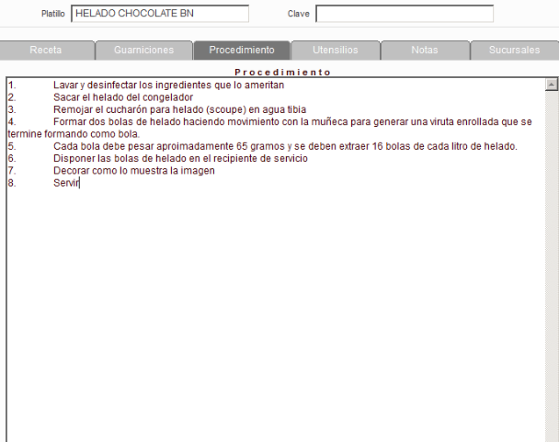Click the procedure text area scrollbar track
The width and height of the screenshot is (559, 442).
(x=552, y=276)
